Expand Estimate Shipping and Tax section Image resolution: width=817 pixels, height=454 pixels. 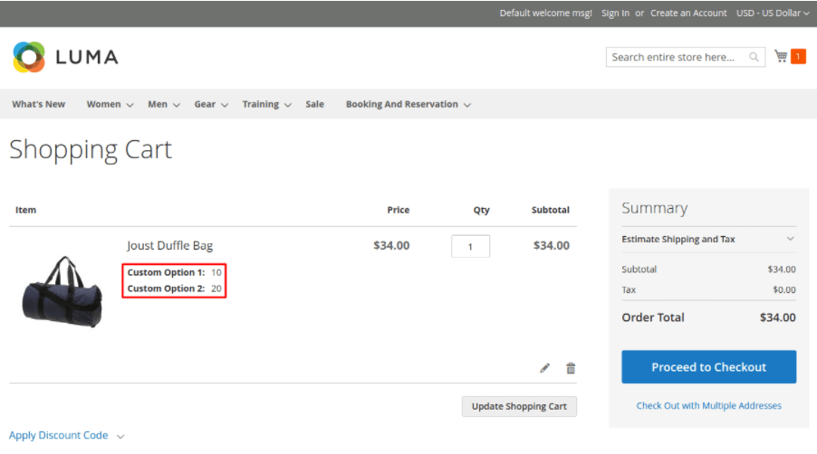tap(708, 240)
